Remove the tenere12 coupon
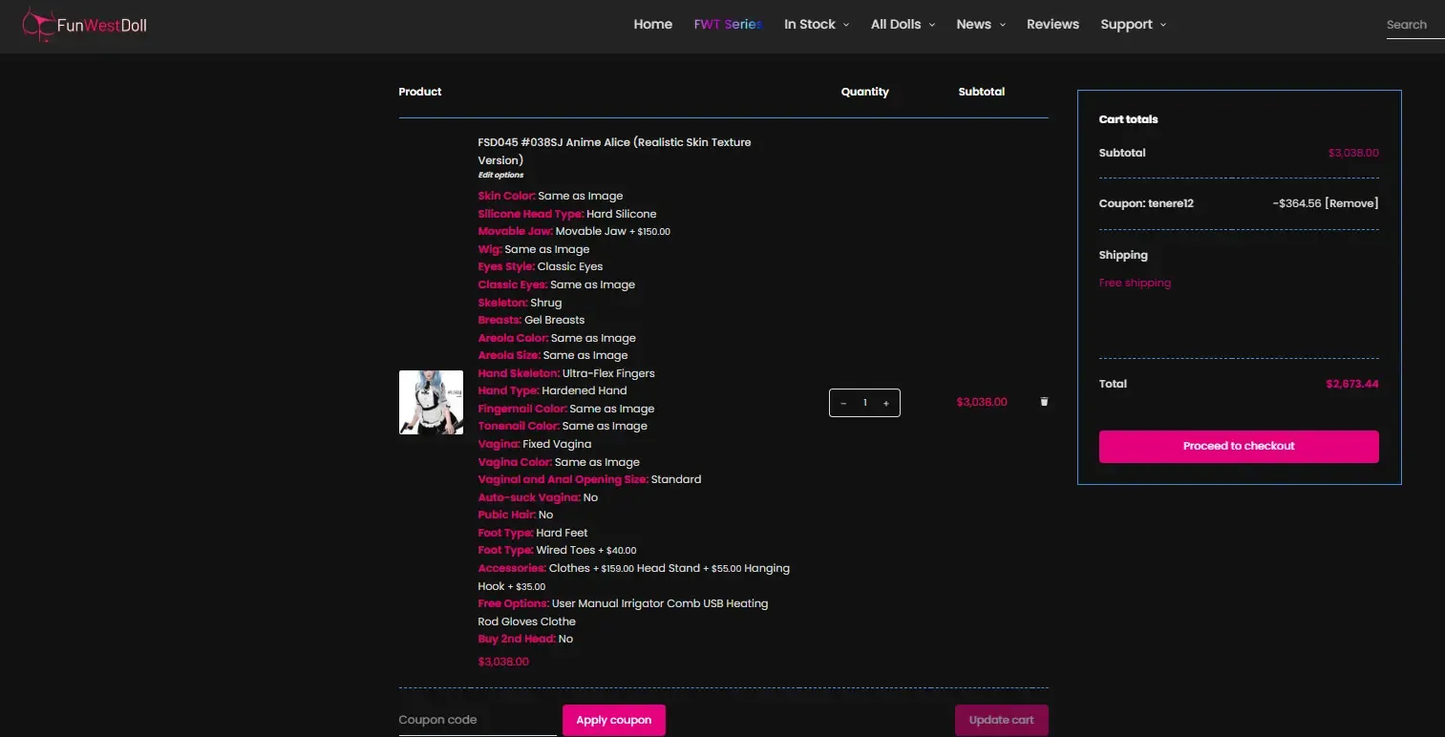This screenshot has width=1445, height=737. tap(1351, 203)
